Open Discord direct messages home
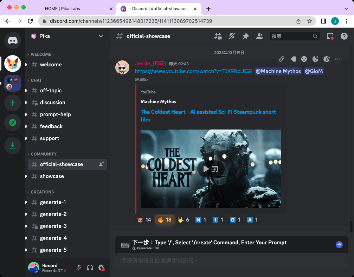The width and height of the screenshot is (354, 277). click(x=13, y=41)
